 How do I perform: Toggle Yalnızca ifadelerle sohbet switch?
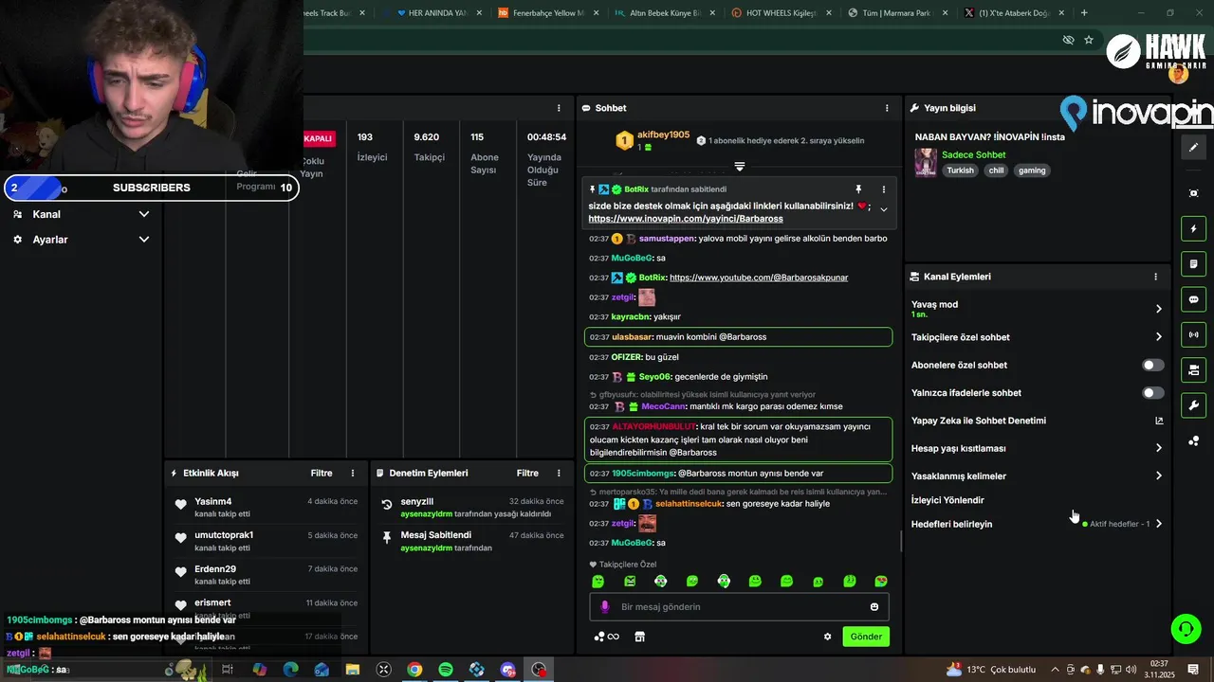click(x=1152, y=393)
